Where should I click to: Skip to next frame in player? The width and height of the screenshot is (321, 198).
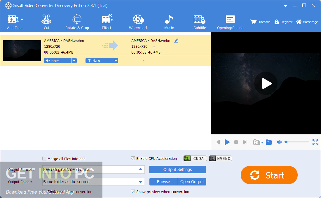tap(245, 142)
